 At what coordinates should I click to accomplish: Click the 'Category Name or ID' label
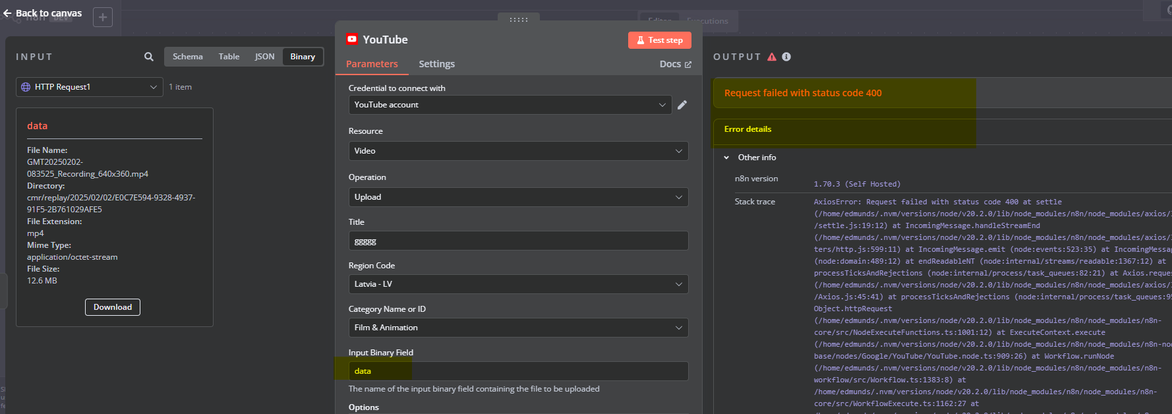[x=388, y=309]
